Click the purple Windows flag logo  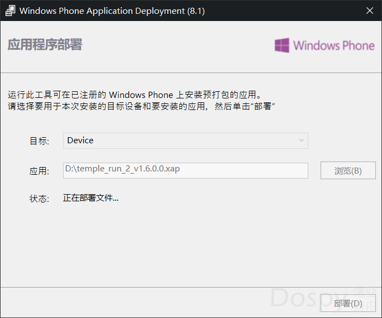[282, 45]
